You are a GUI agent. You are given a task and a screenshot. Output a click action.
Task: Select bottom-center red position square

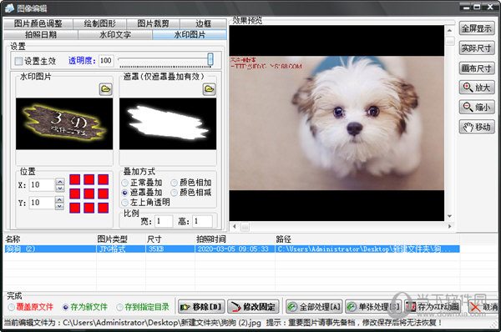click(x=89, y=208)
